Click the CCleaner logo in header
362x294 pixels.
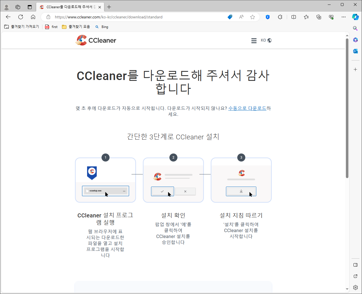click(96, 40)
